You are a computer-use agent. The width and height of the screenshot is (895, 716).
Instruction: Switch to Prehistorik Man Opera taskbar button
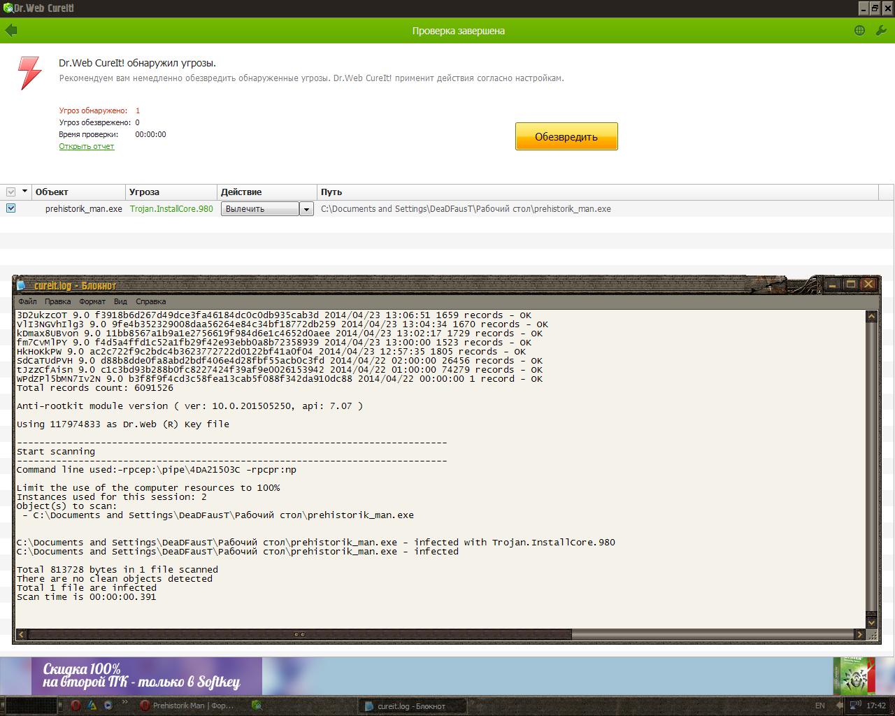187,706
